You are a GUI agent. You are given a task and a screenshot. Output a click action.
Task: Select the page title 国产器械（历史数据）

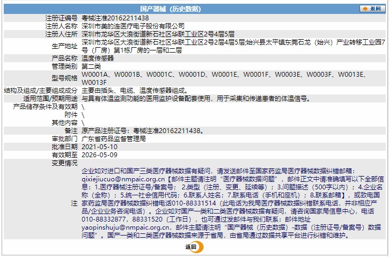[171, 9]
